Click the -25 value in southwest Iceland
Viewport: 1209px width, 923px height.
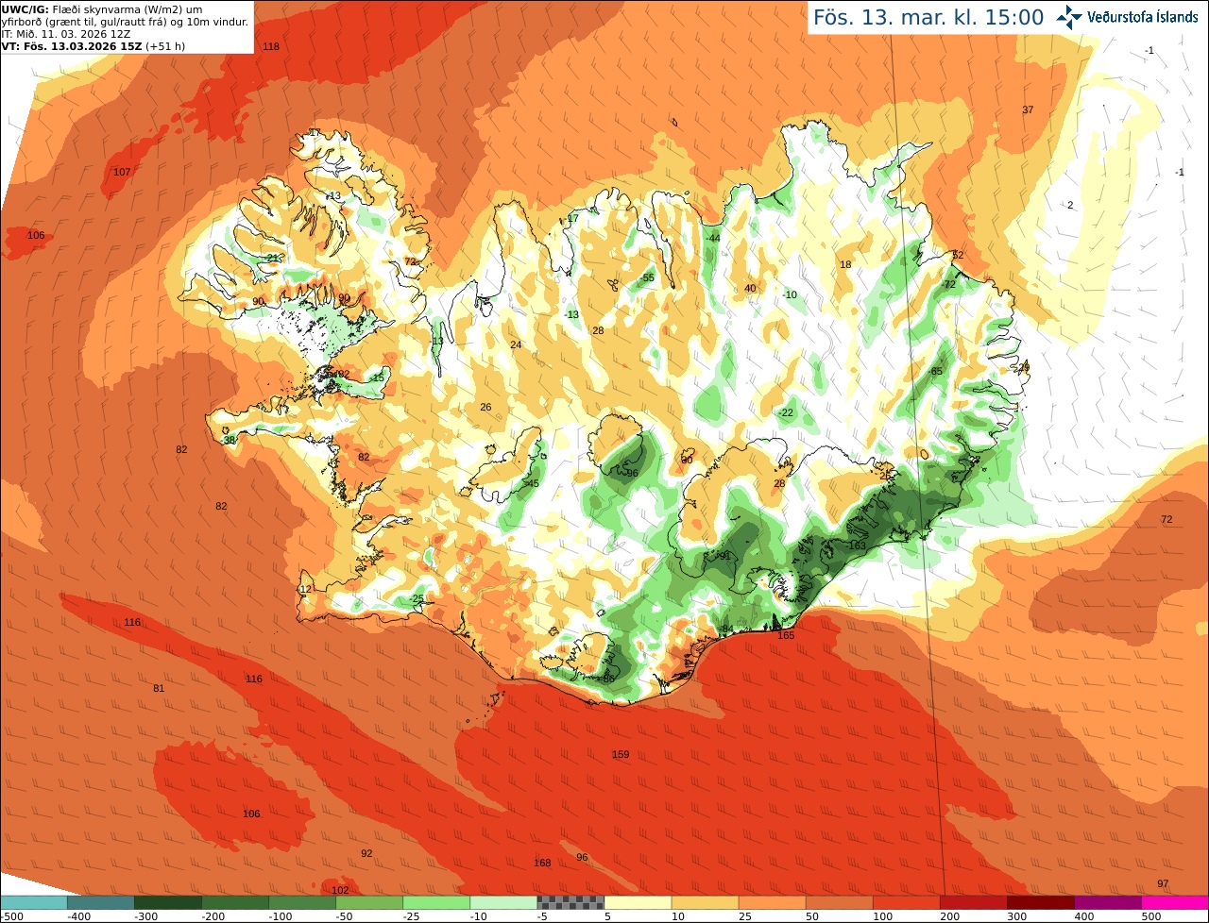tap(417, 598)
